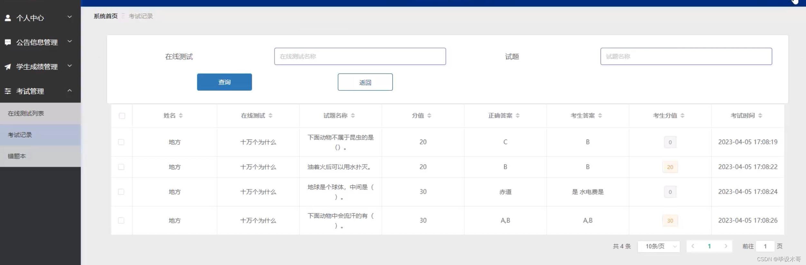Screen dimensions: 806x265
Task: Sort by 姓名 column arrows
Action: coord(181,116)
